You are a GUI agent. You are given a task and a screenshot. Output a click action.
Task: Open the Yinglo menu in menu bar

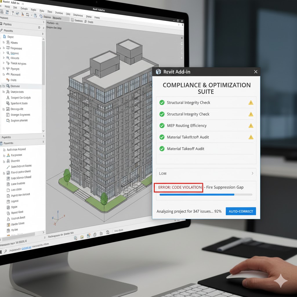33,10
